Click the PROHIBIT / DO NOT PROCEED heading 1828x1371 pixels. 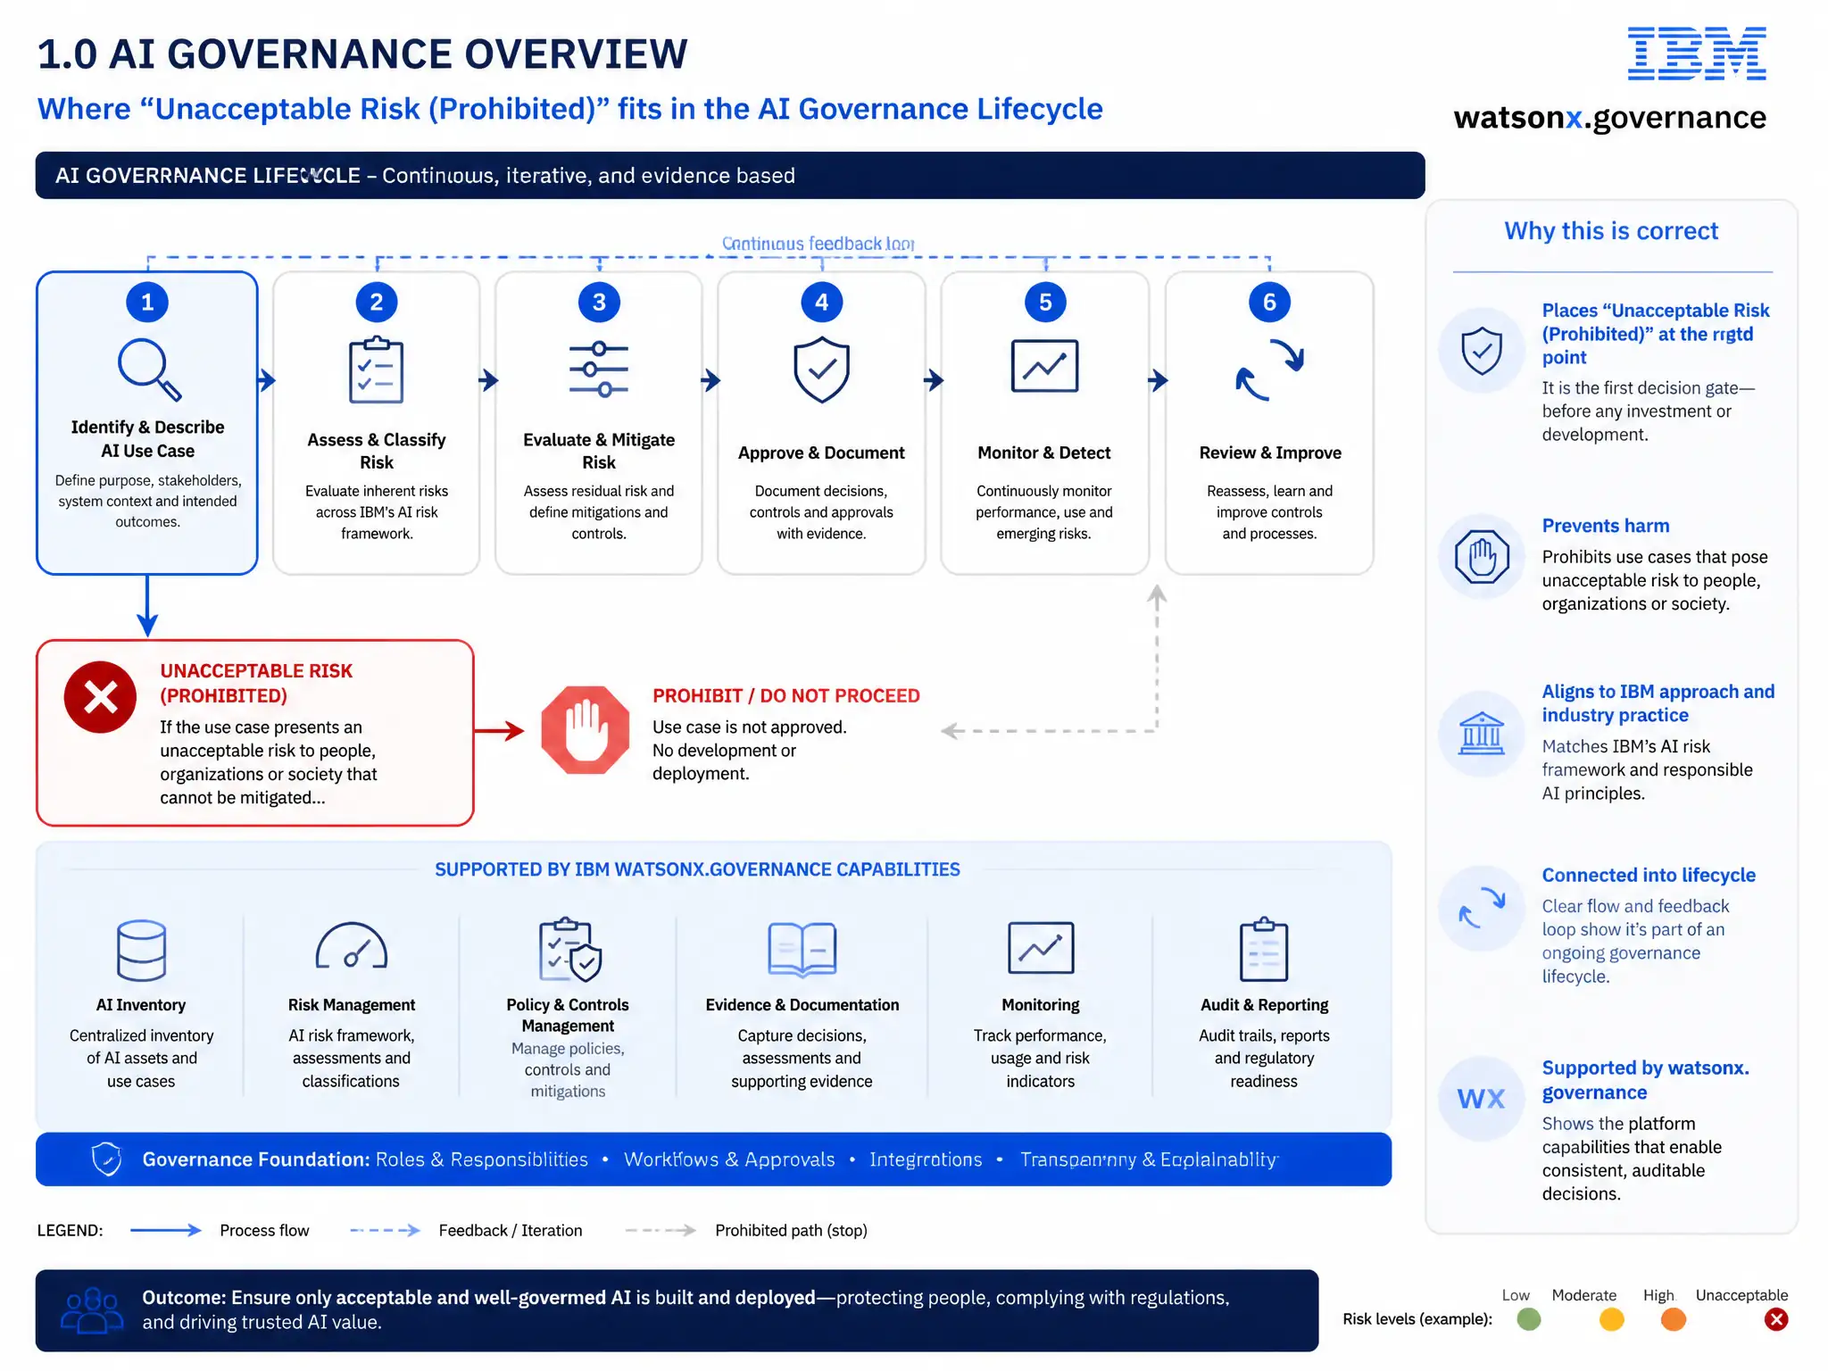click(786, 695)
